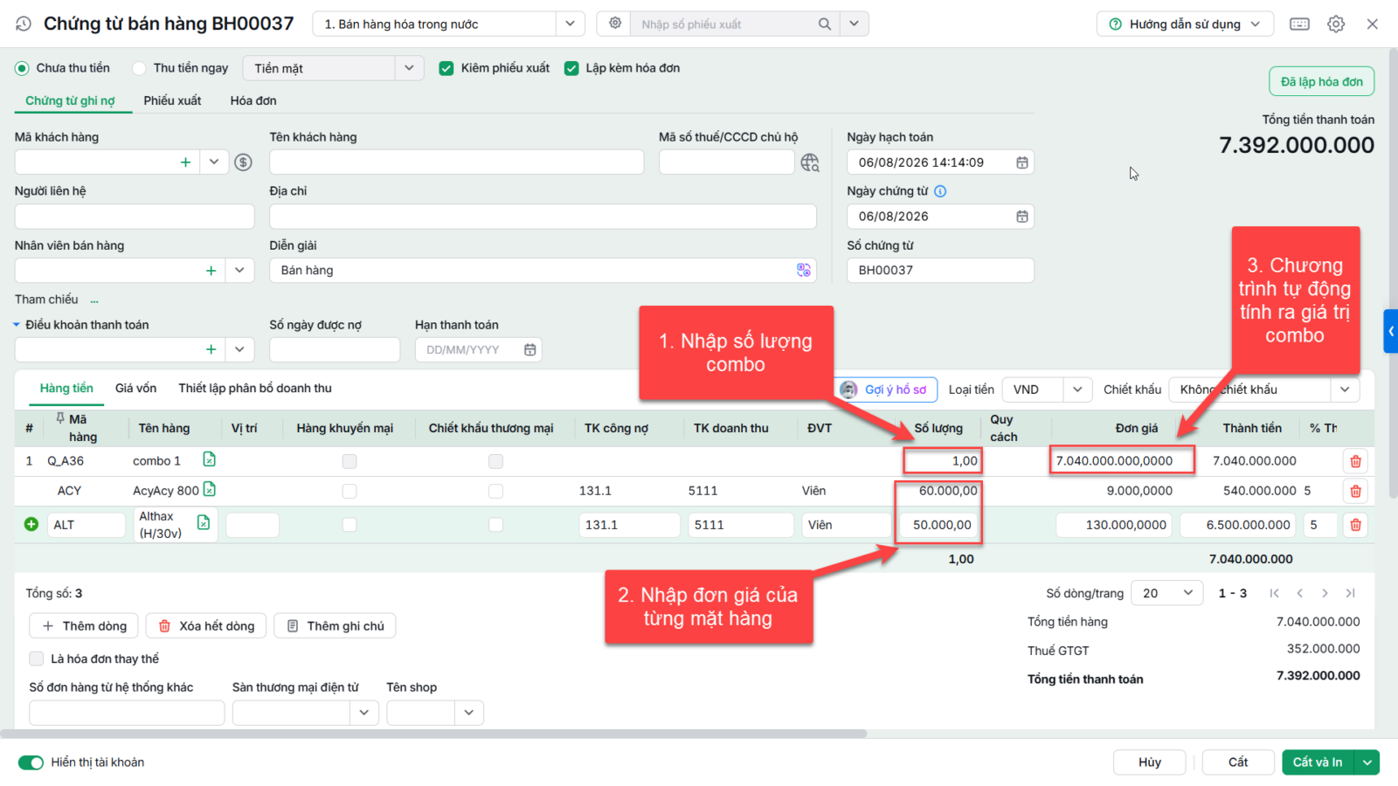Open the history clock icon beside title
This screenshot has height=786, width=1398.
click(24, 24)
